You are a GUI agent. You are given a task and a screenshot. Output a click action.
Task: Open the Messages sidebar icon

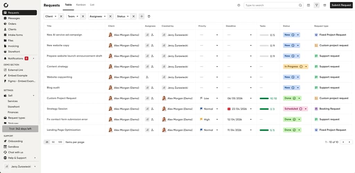(x=5, y=18)
